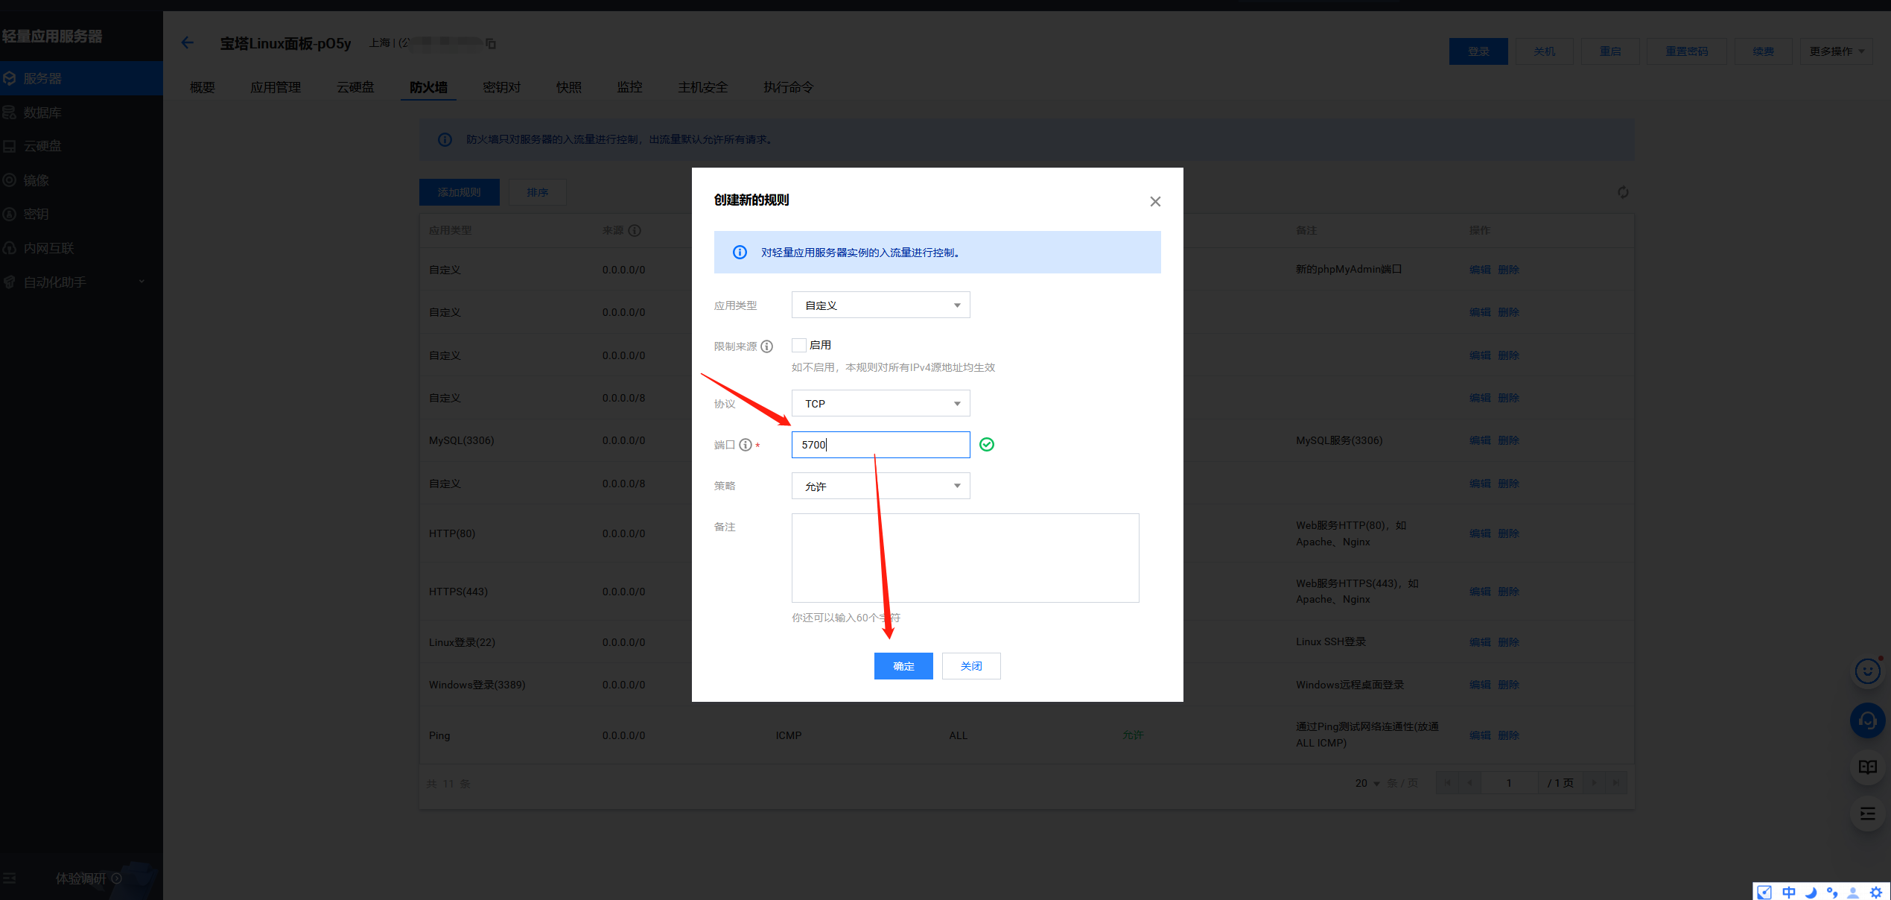
Task: Switch to the 密钥对 tab
Action: coord(501,87)
